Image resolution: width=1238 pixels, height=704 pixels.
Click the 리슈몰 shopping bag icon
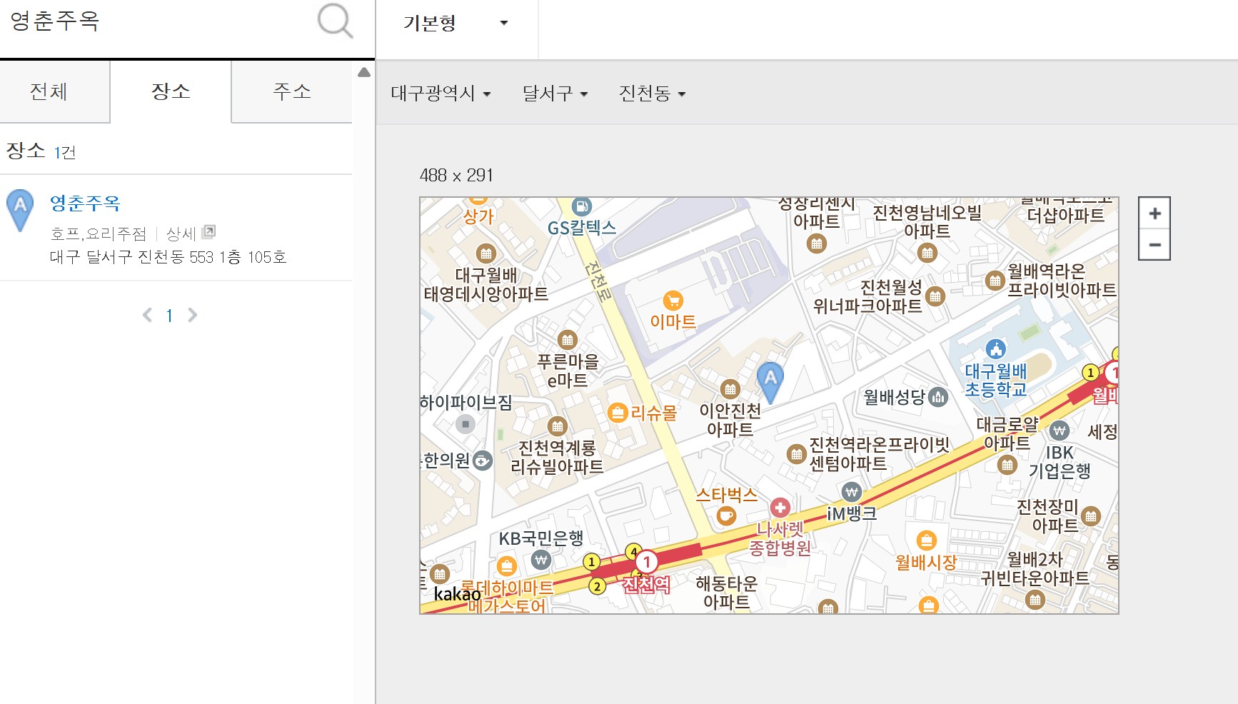618,413
